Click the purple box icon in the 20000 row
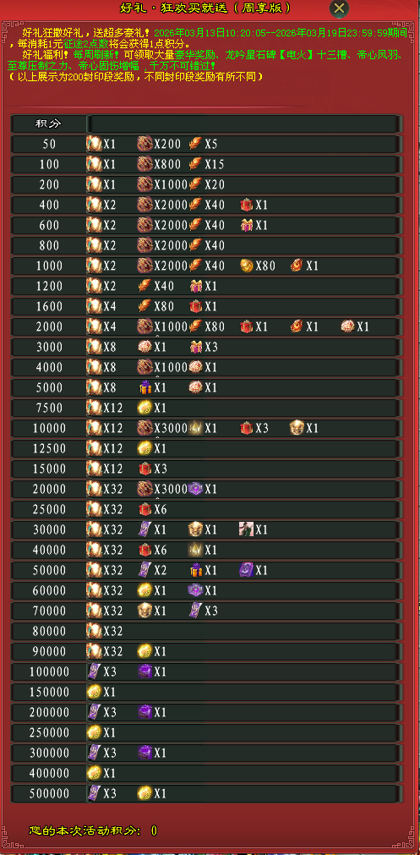This screenshot has width=420, height=855. pyautogui.click(x=195, y=489)
